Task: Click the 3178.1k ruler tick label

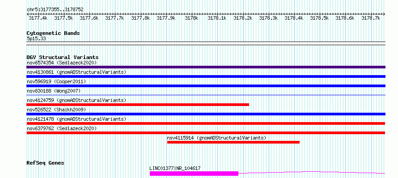Action: (x=217, y=18)
